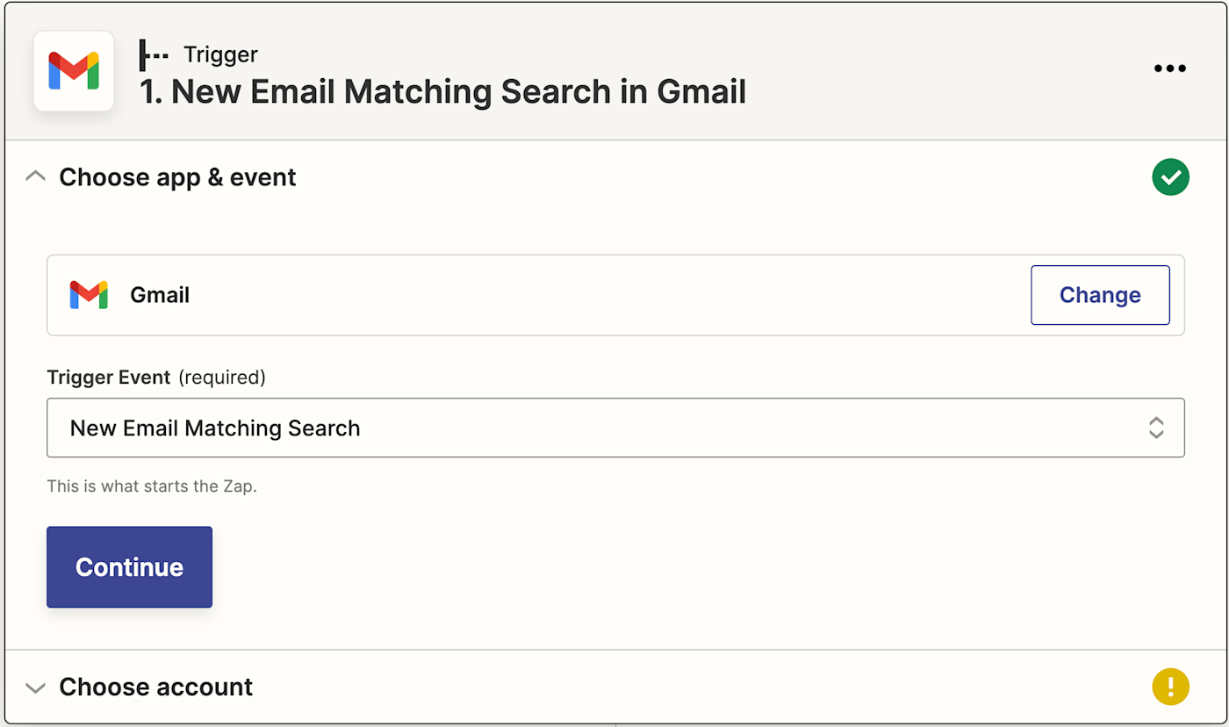The image size is (1229, 727).
Task: Click the small Gmail logo in the app row
Action: tap(89, 295)
